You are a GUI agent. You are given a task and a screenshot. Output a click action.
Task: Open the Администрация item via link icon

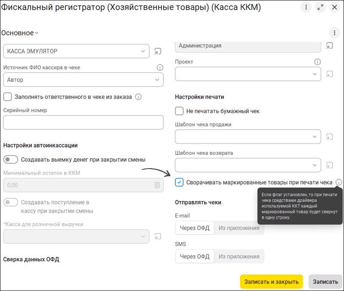pos(329,46)
